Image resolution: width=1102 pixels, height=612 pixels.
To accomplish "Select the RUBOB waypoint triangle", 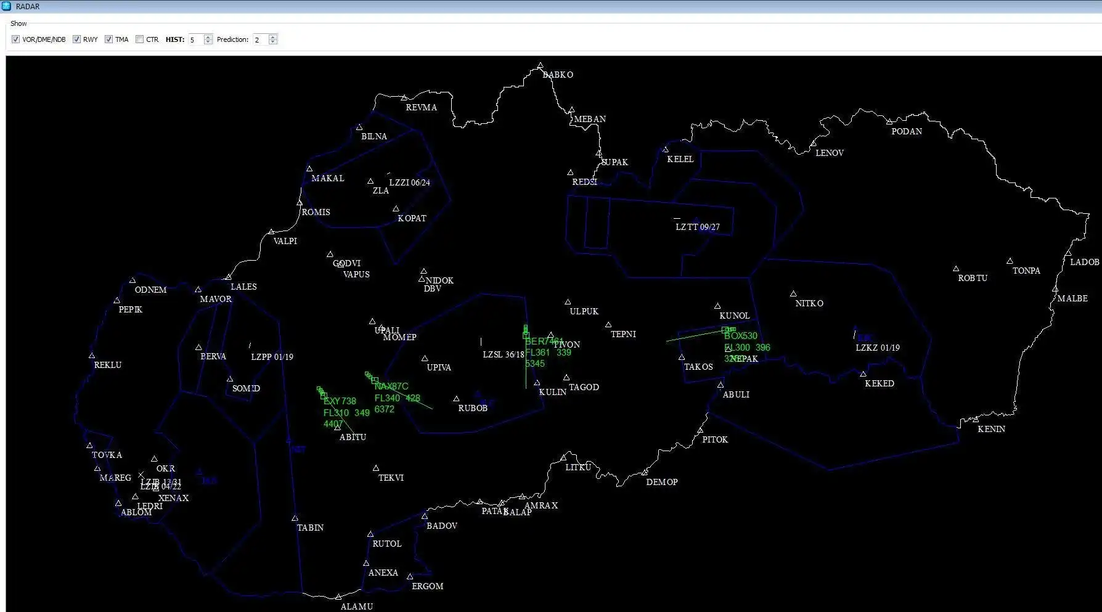I will click(x=456, y=399).
